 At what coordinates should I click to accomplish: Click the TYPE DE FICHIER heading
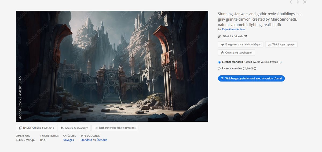[x=49, y=136]
